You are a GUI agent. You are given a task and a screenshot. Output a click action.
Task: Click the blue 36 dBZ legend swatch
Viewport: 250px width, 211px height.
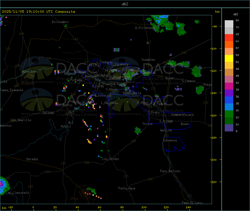(229, 100)
